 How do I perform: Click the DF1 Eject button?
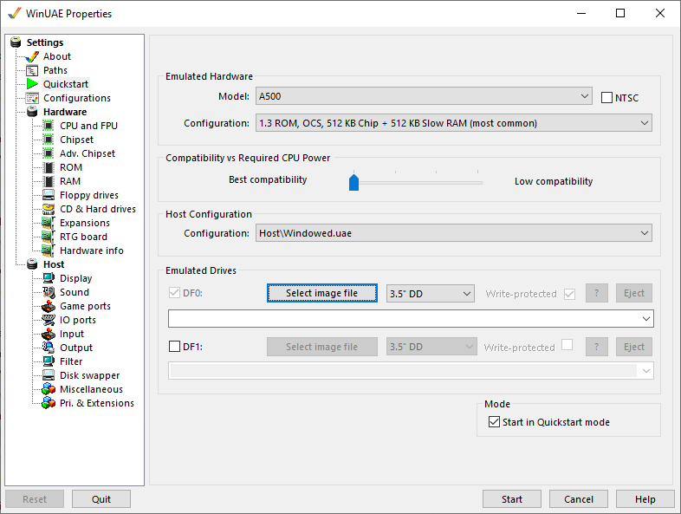coord(633,347)
